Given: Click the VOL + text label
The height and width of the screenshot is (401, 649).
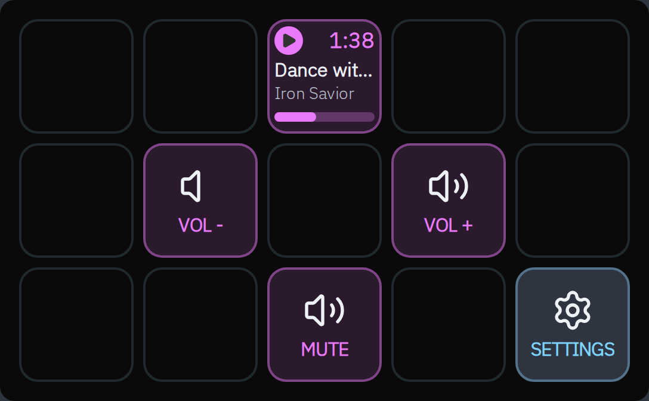Looking at the screenshot, I should [x=449, y=226].
